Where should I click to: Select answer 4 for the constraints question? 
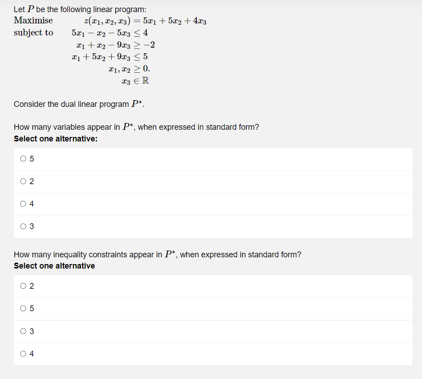tap(23, 353)
